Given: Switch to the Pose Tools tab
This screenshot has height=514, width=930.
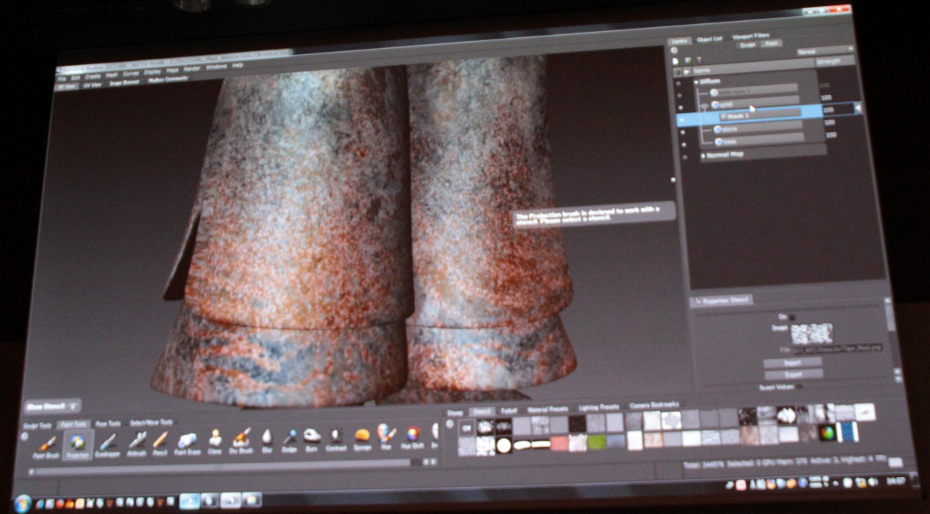Looking at the screenshot, I should [x=108, y=423].
